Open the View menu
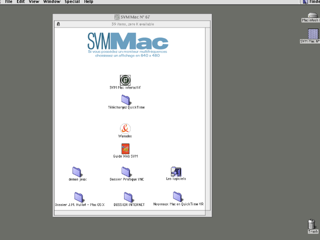Viewport: 320px width, 240px height. point(34,2)
